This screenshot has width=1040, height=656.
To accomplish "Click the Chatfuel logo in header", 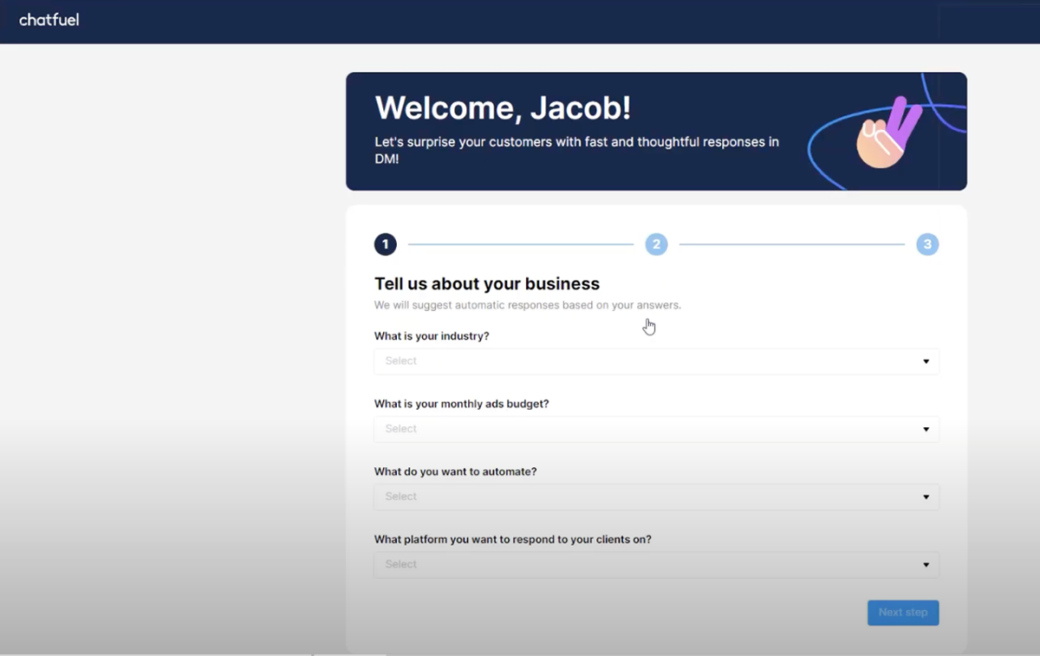I will pyautogui.click(x=49, y=19).
